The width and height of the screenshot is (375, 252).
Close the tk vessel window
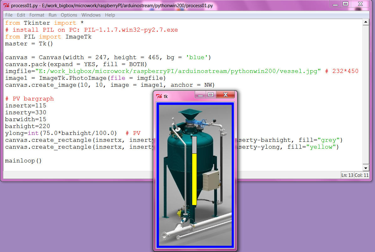pos(225,95)
